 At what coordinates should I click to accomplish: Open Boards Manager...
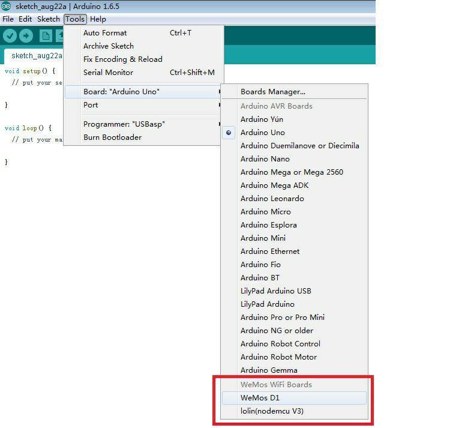(x=294, y=92)
